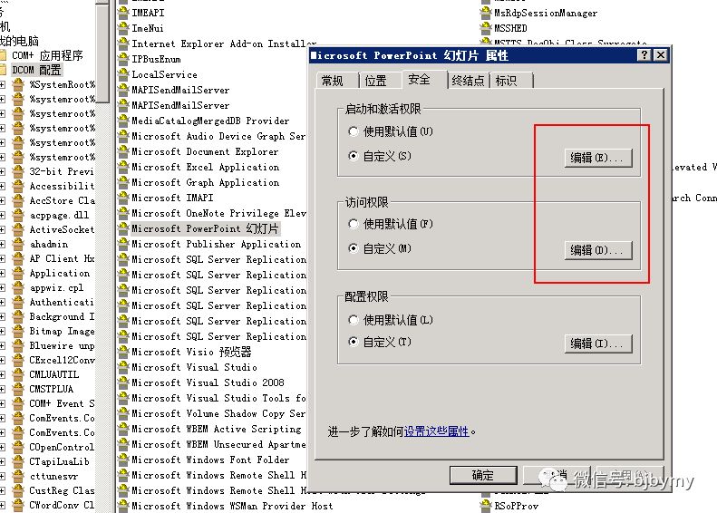Click the DCOM 配置 folder icon
Viewport: 717px width, 513px height.
point(4,70)
